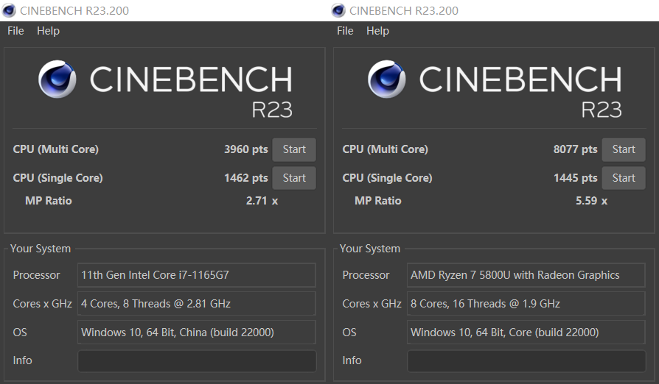
Task: Click Your System heading in right window
Action: (x=370, y=249)
